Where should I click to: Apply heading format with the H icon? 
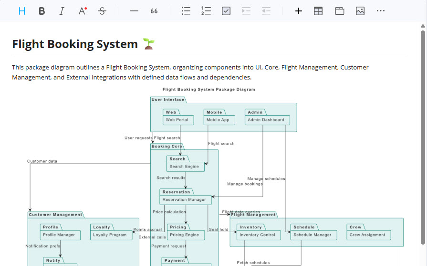[22, 11]
